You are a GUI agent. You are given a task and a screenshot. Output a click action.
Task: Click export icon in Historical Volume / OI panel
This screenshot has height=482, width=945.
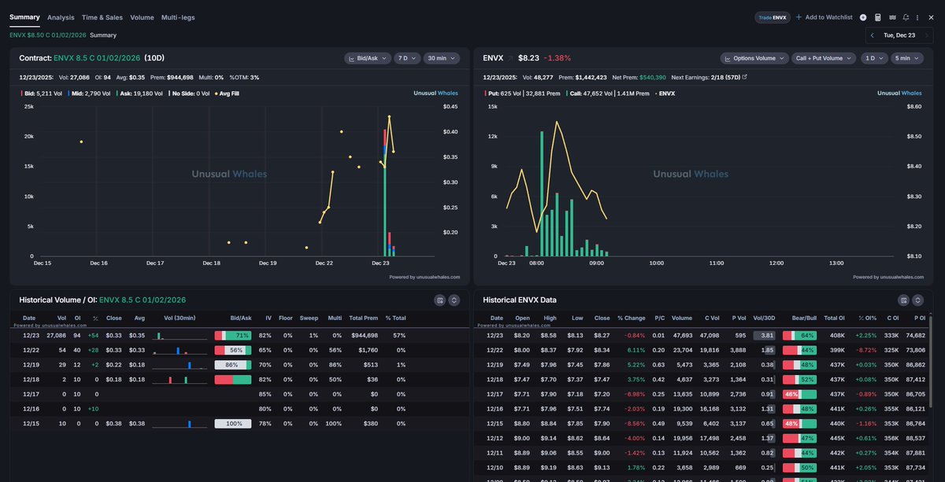pyautogui.click(x=440, y=300)
